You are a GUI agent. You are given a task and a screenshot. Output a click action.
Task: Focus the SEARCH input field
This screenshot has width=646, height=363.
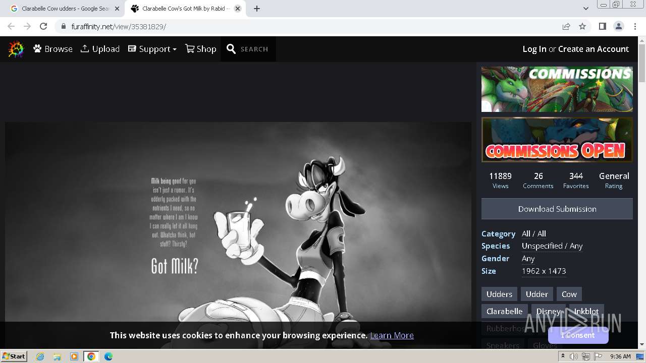[254, 49]
